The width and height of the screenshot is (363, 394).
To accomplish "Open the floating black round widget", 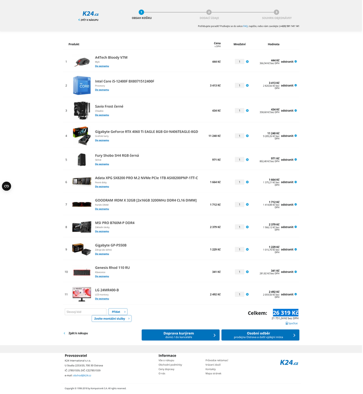I will [6, 187].
